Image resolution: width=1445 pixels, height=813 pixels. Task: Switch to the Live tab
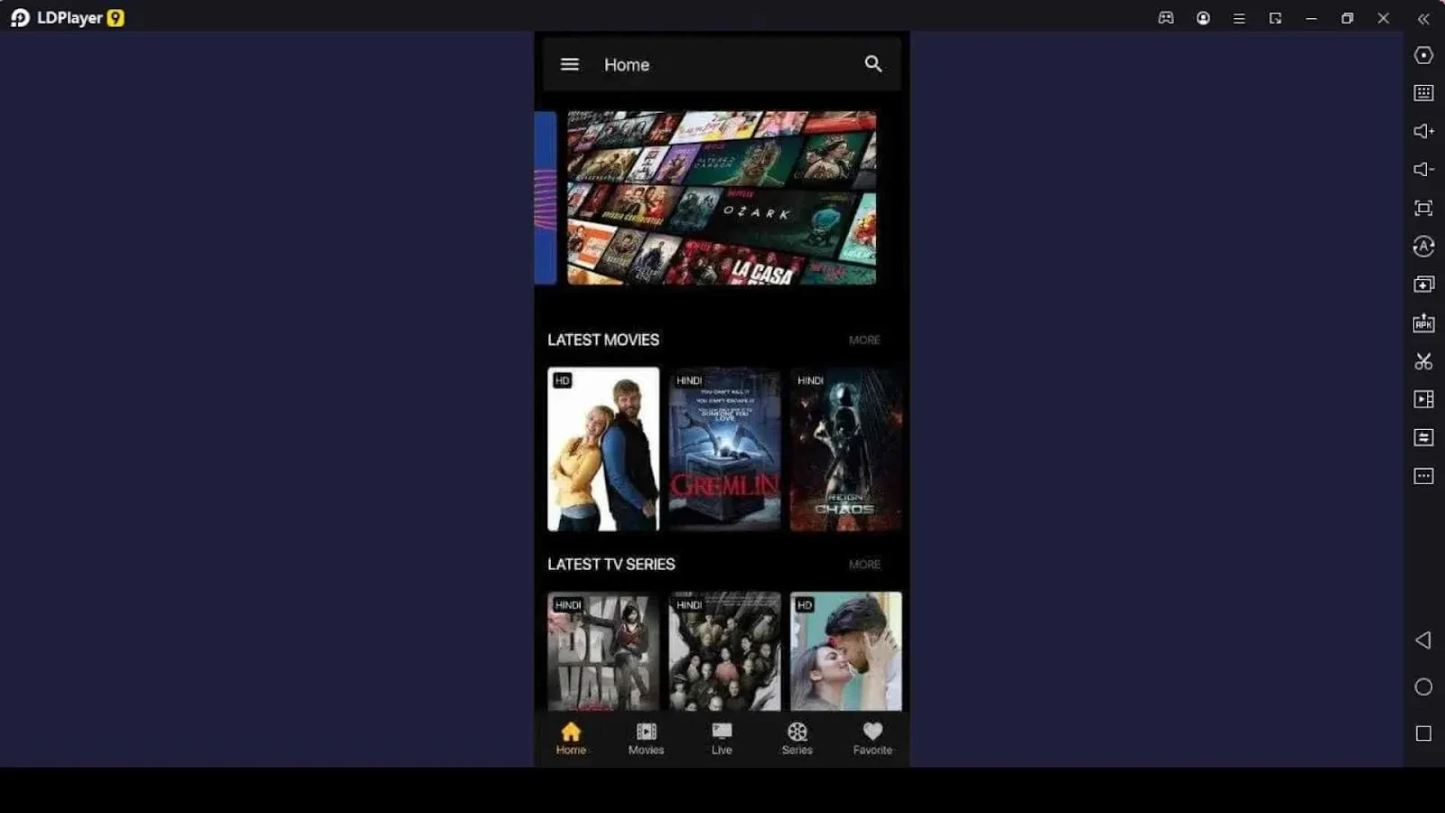tap(722, 738)
